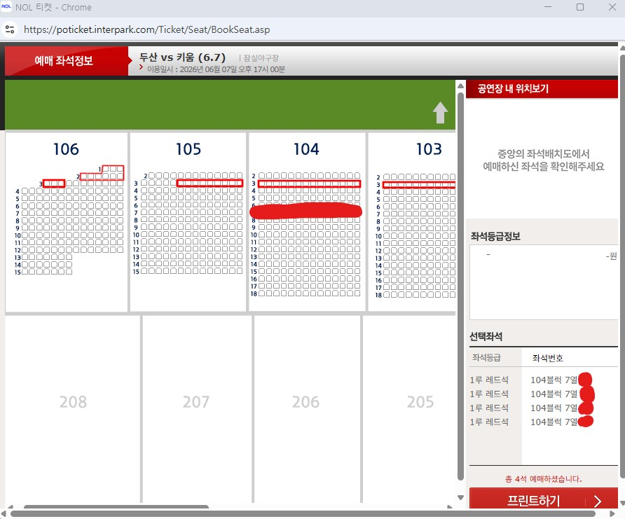Click the page vertical scrollbar thumb
The width and height of the screenshot is (625, 519).
coord(623,265)
